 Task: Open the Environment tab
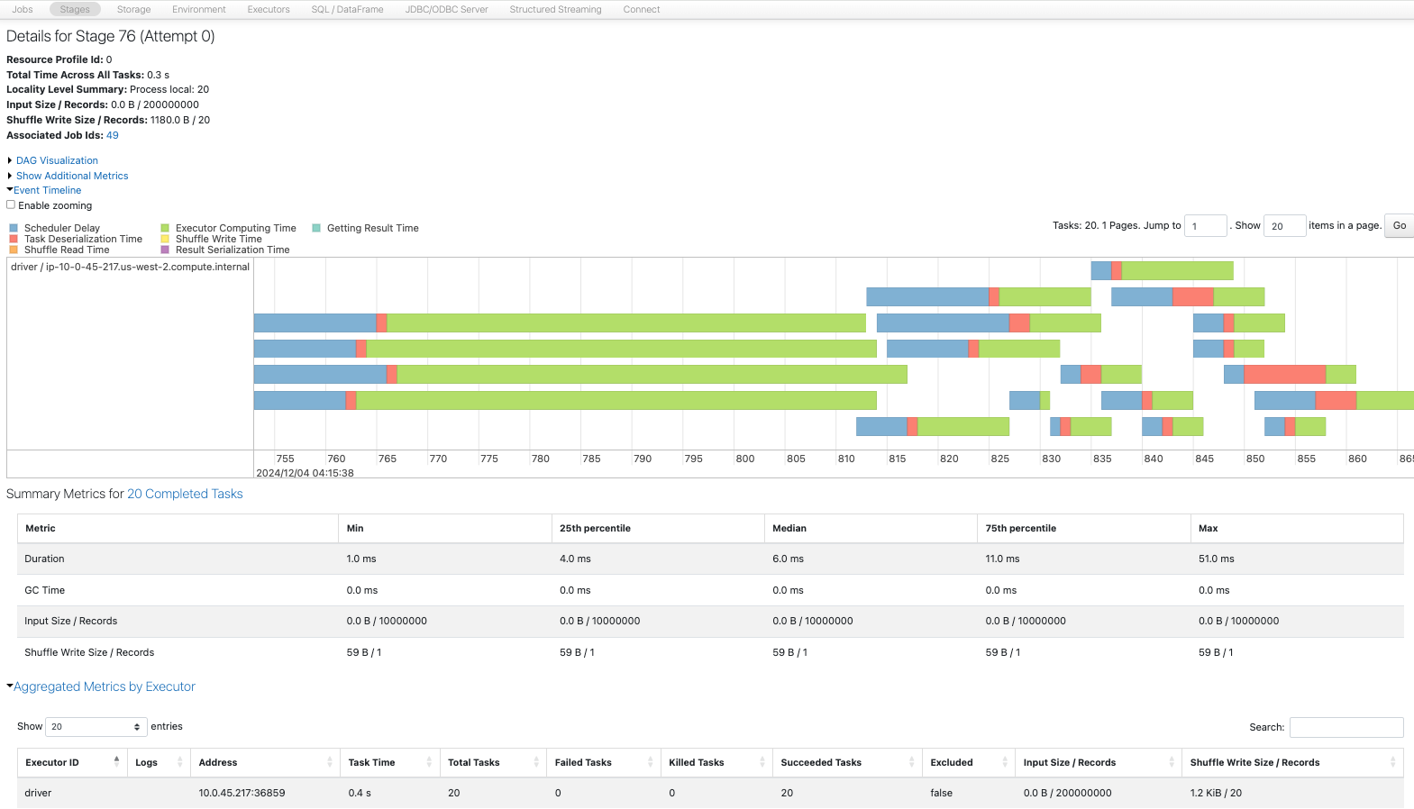pyautogui.click(x=199, y=9)
